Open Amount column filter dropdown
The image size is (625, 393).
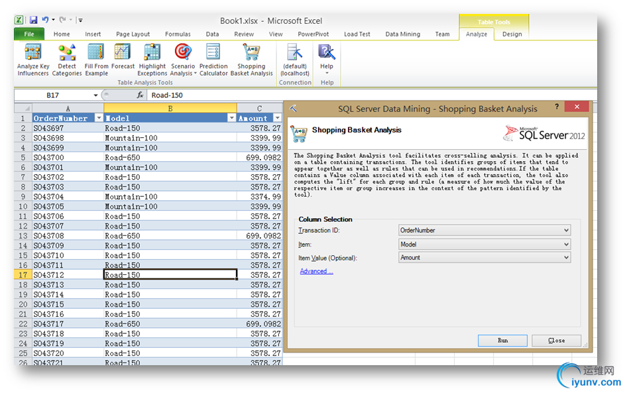point(278,118)
